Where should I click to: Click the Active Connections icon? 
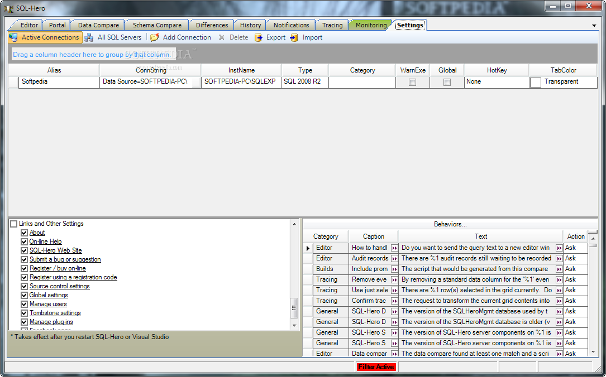tap(13, 37)
